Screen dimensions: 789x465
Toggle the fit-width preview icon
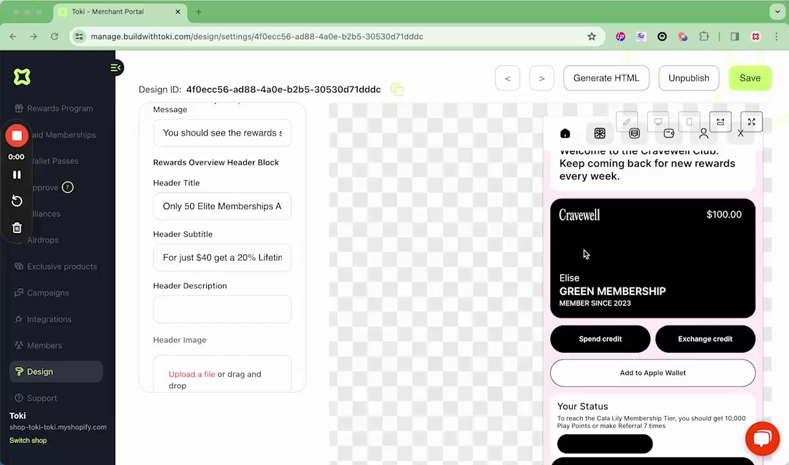tap(720, 122)
